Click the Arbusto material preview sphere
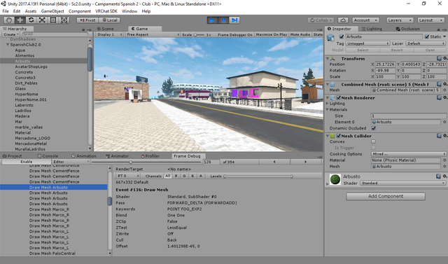The width and height of the screenshot is (448, 264). (x=335, y=179)
